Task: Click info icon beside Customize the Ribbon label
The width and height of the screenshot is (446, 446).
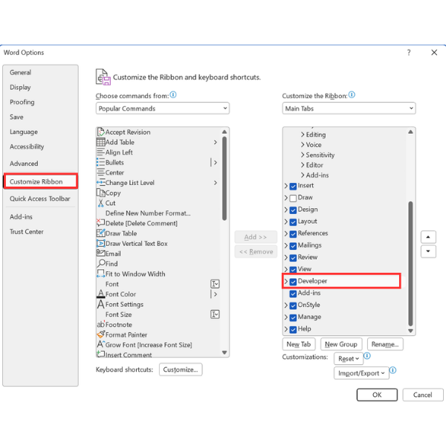Action: pyautogui.click(x=352, y=94)
